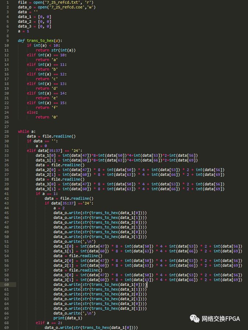Select line number 9 in the gutter
248x330 pixels.
pyautogui.click(x=8, y=40)
